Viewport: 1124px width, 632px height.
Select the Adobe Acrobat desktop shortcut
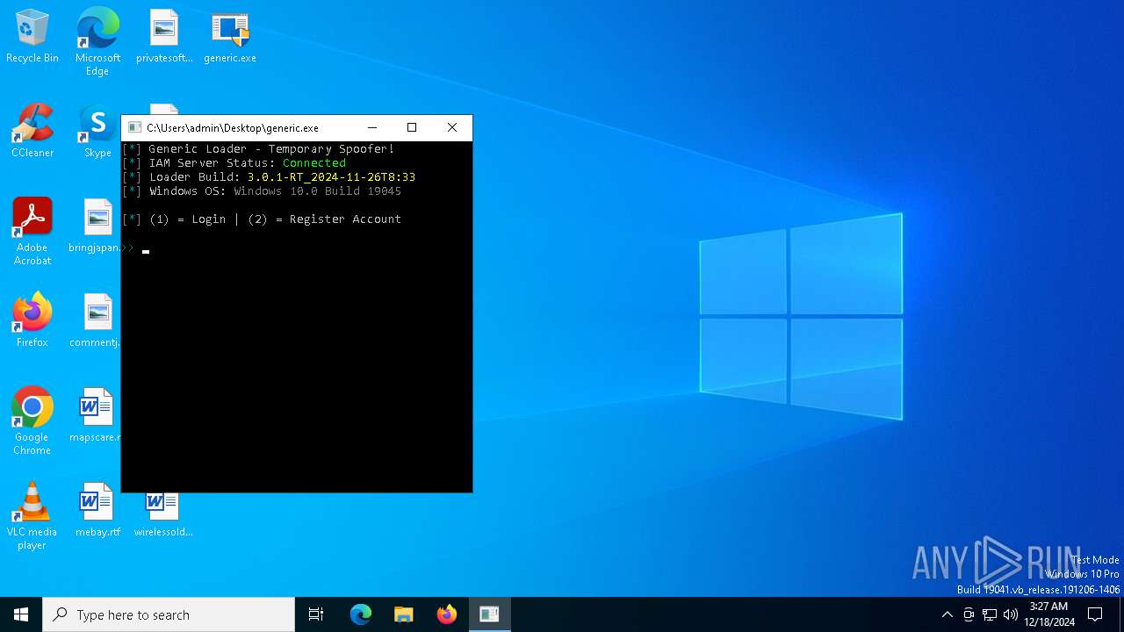(x=32, y=232)
